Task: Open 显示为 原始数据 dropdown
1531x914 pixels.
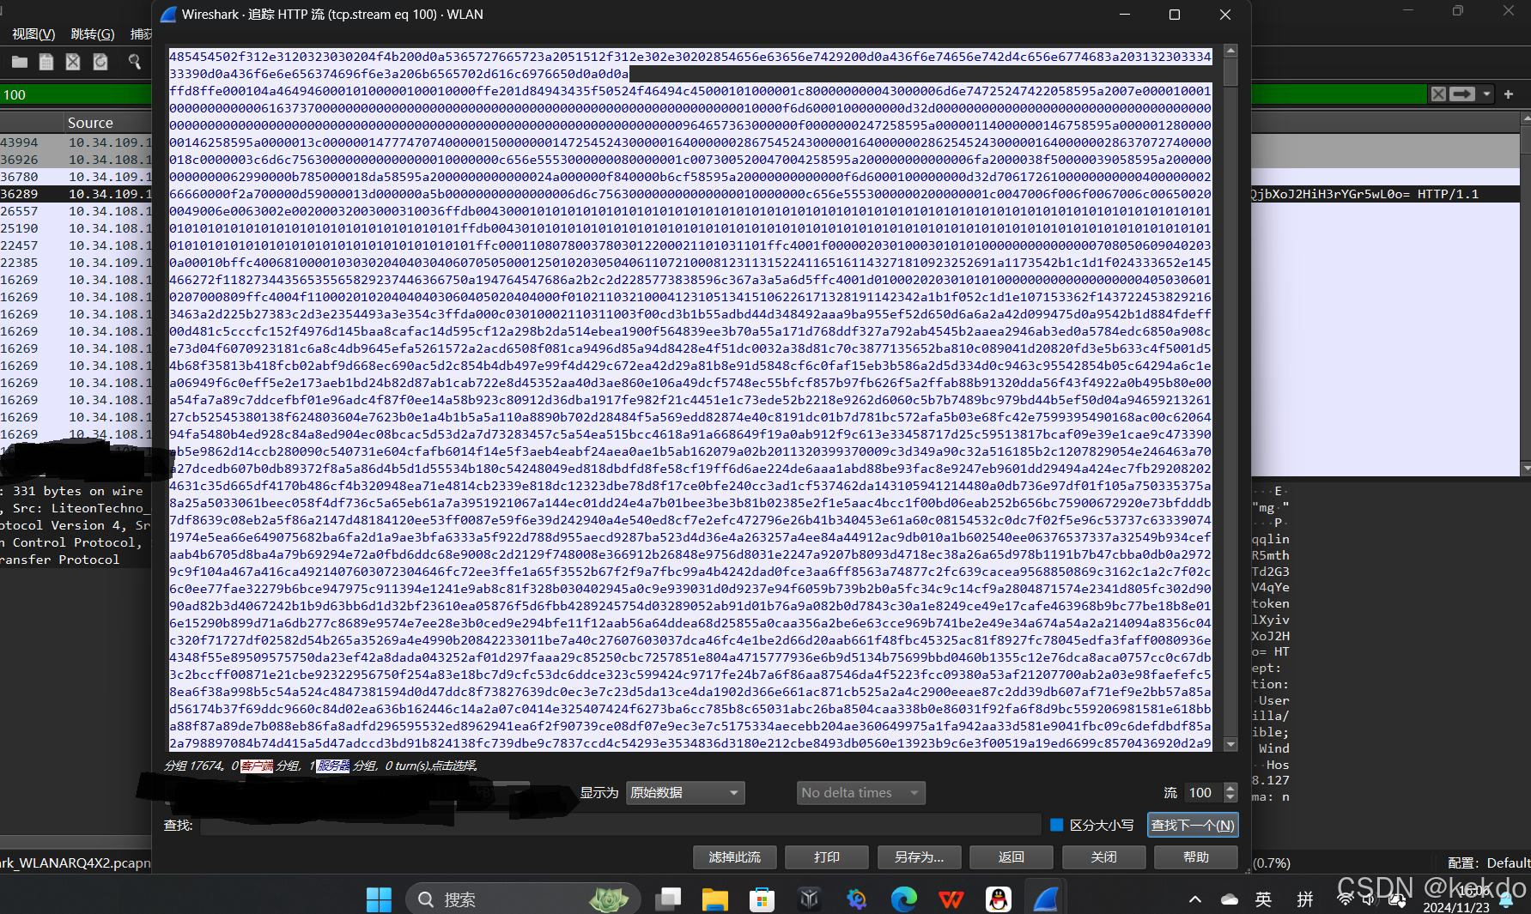Action: pos(684,793)
